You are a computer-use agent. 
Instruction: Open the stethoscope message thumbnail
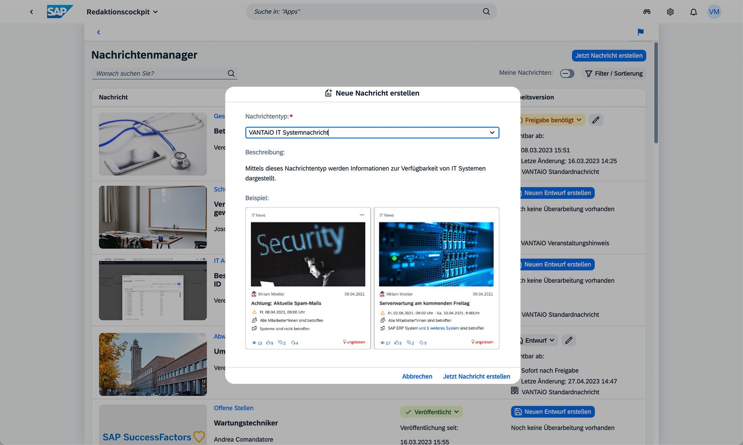(x=153, y=144)
